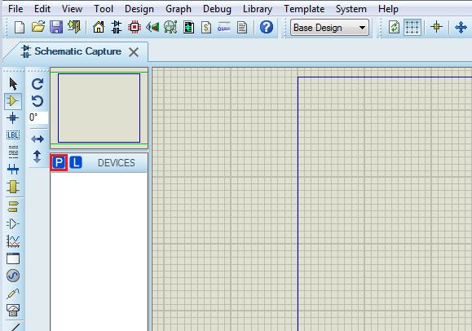Image resolution: width=472 pixels, height=331 pixels.
Task: Click the Rotate Anti-Clockwise arrow
Action: pyautogui.click(x=37, y=101)
